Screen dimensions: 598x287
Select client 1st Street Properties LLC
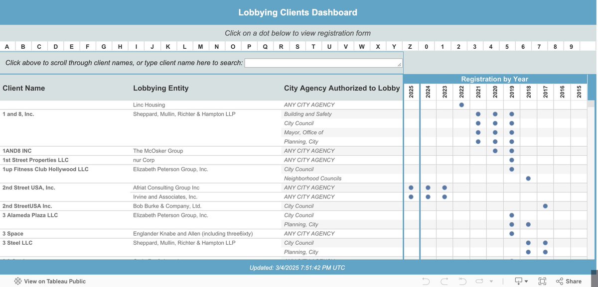click(x=35, y=160)
